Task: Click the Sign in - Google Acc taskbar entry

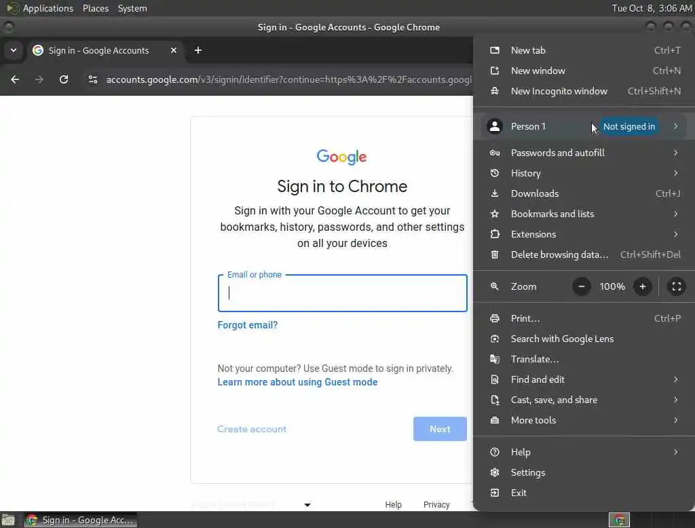Action: pos(80,520)
